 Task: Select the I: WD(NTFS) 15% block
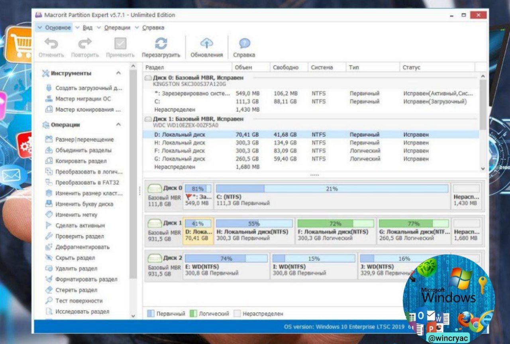314,266
